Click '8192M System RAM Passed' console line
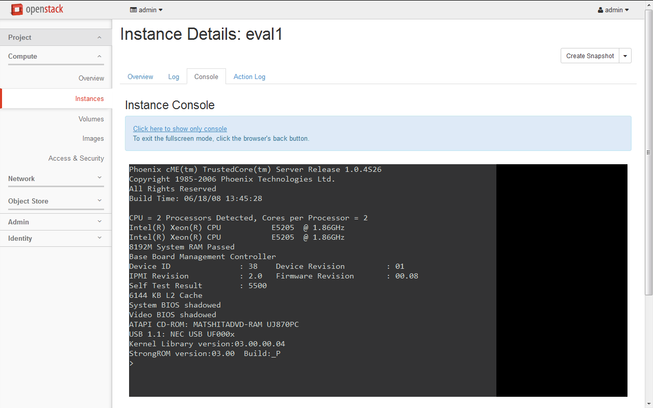Screen dimensions: 653x408 pyautogui.click(x=182, y=247)
